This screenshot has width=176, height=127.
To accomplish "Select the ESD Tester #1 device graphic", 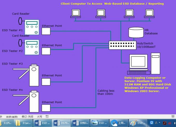I will click(x=32, y=27).
